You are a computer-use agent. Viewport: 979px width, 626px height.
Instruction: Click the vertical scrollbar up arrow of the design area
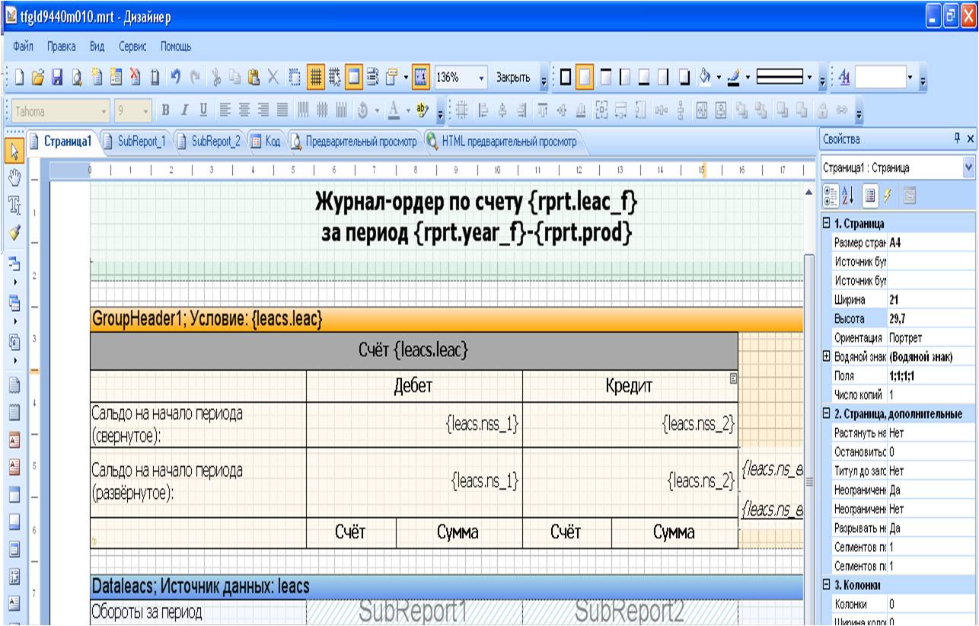[809, 193]
